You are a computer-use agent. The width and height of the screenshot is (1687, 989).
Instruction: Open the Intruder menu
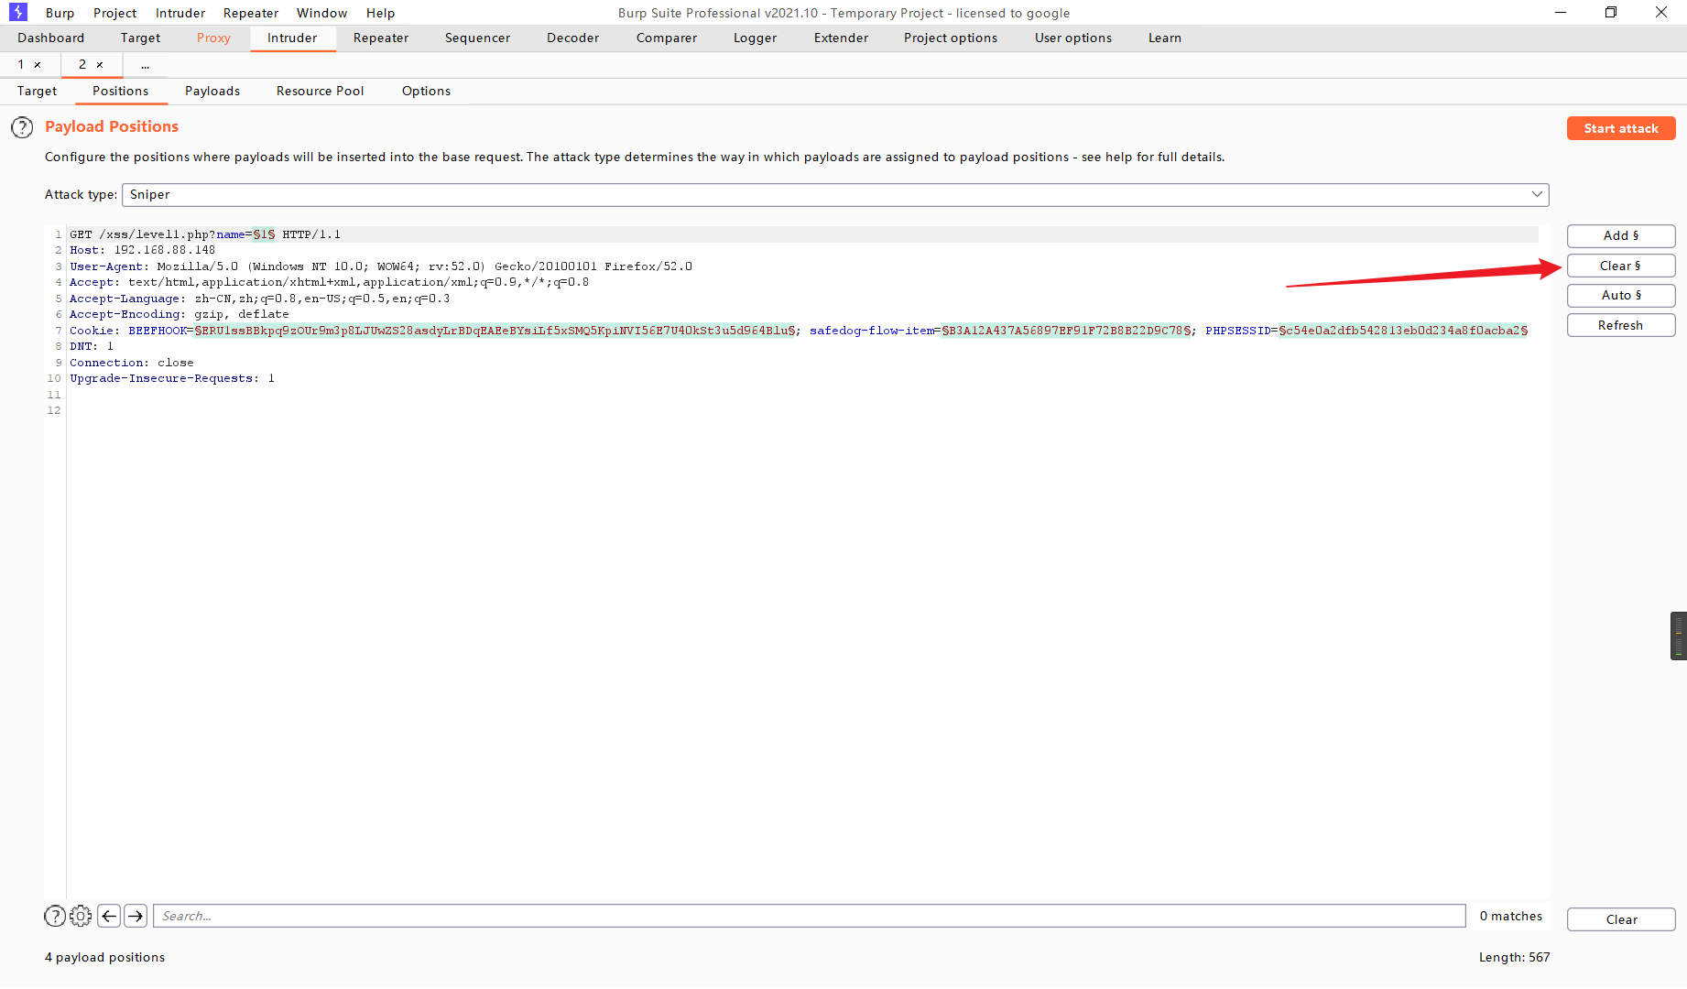click(180, 12)
